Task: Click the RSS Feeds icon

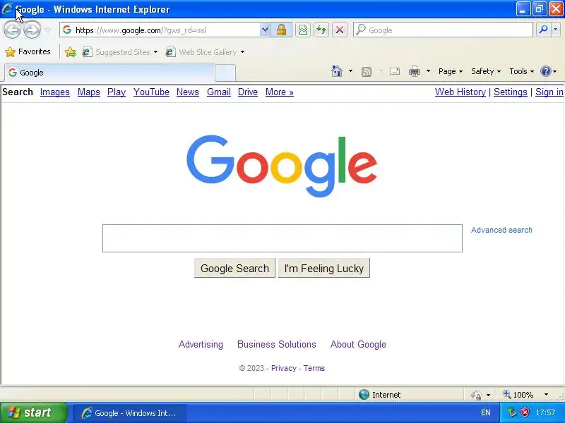Action: 367,72
